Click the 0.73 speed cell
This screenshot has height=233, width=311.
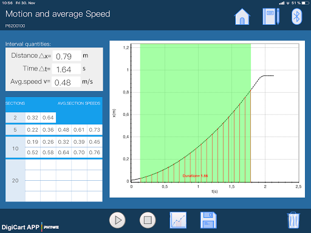(95, 130)
